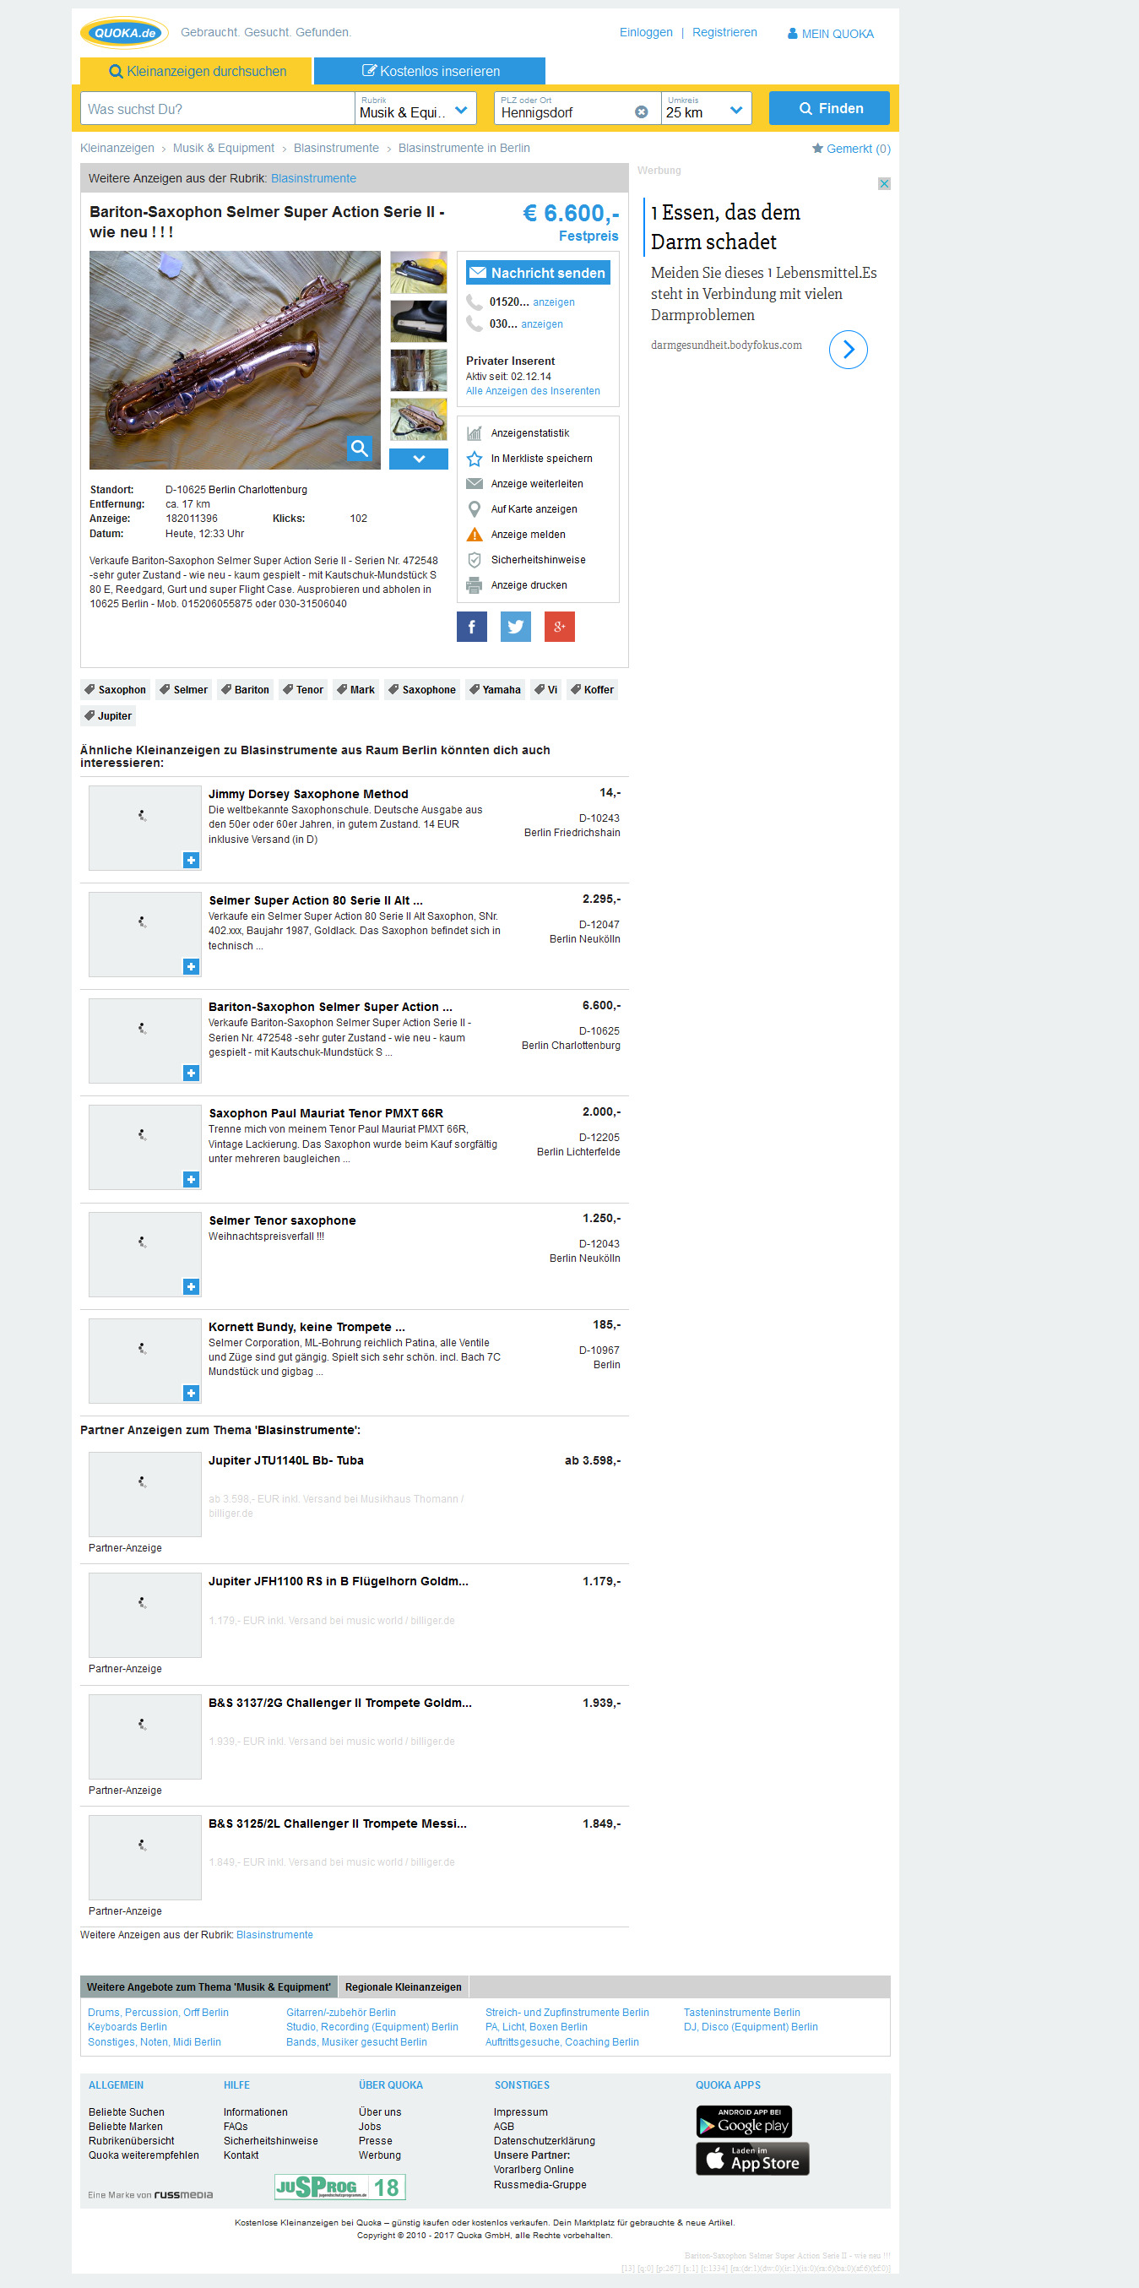Go to Blasinstrumente breadcrumb
The image size is (1139, 2288).
336,149
